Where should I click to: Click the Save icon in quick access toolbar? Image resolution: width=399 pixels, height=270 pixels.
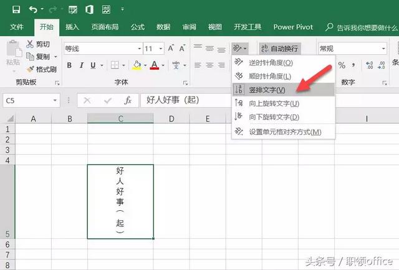(x=16, y=10)
